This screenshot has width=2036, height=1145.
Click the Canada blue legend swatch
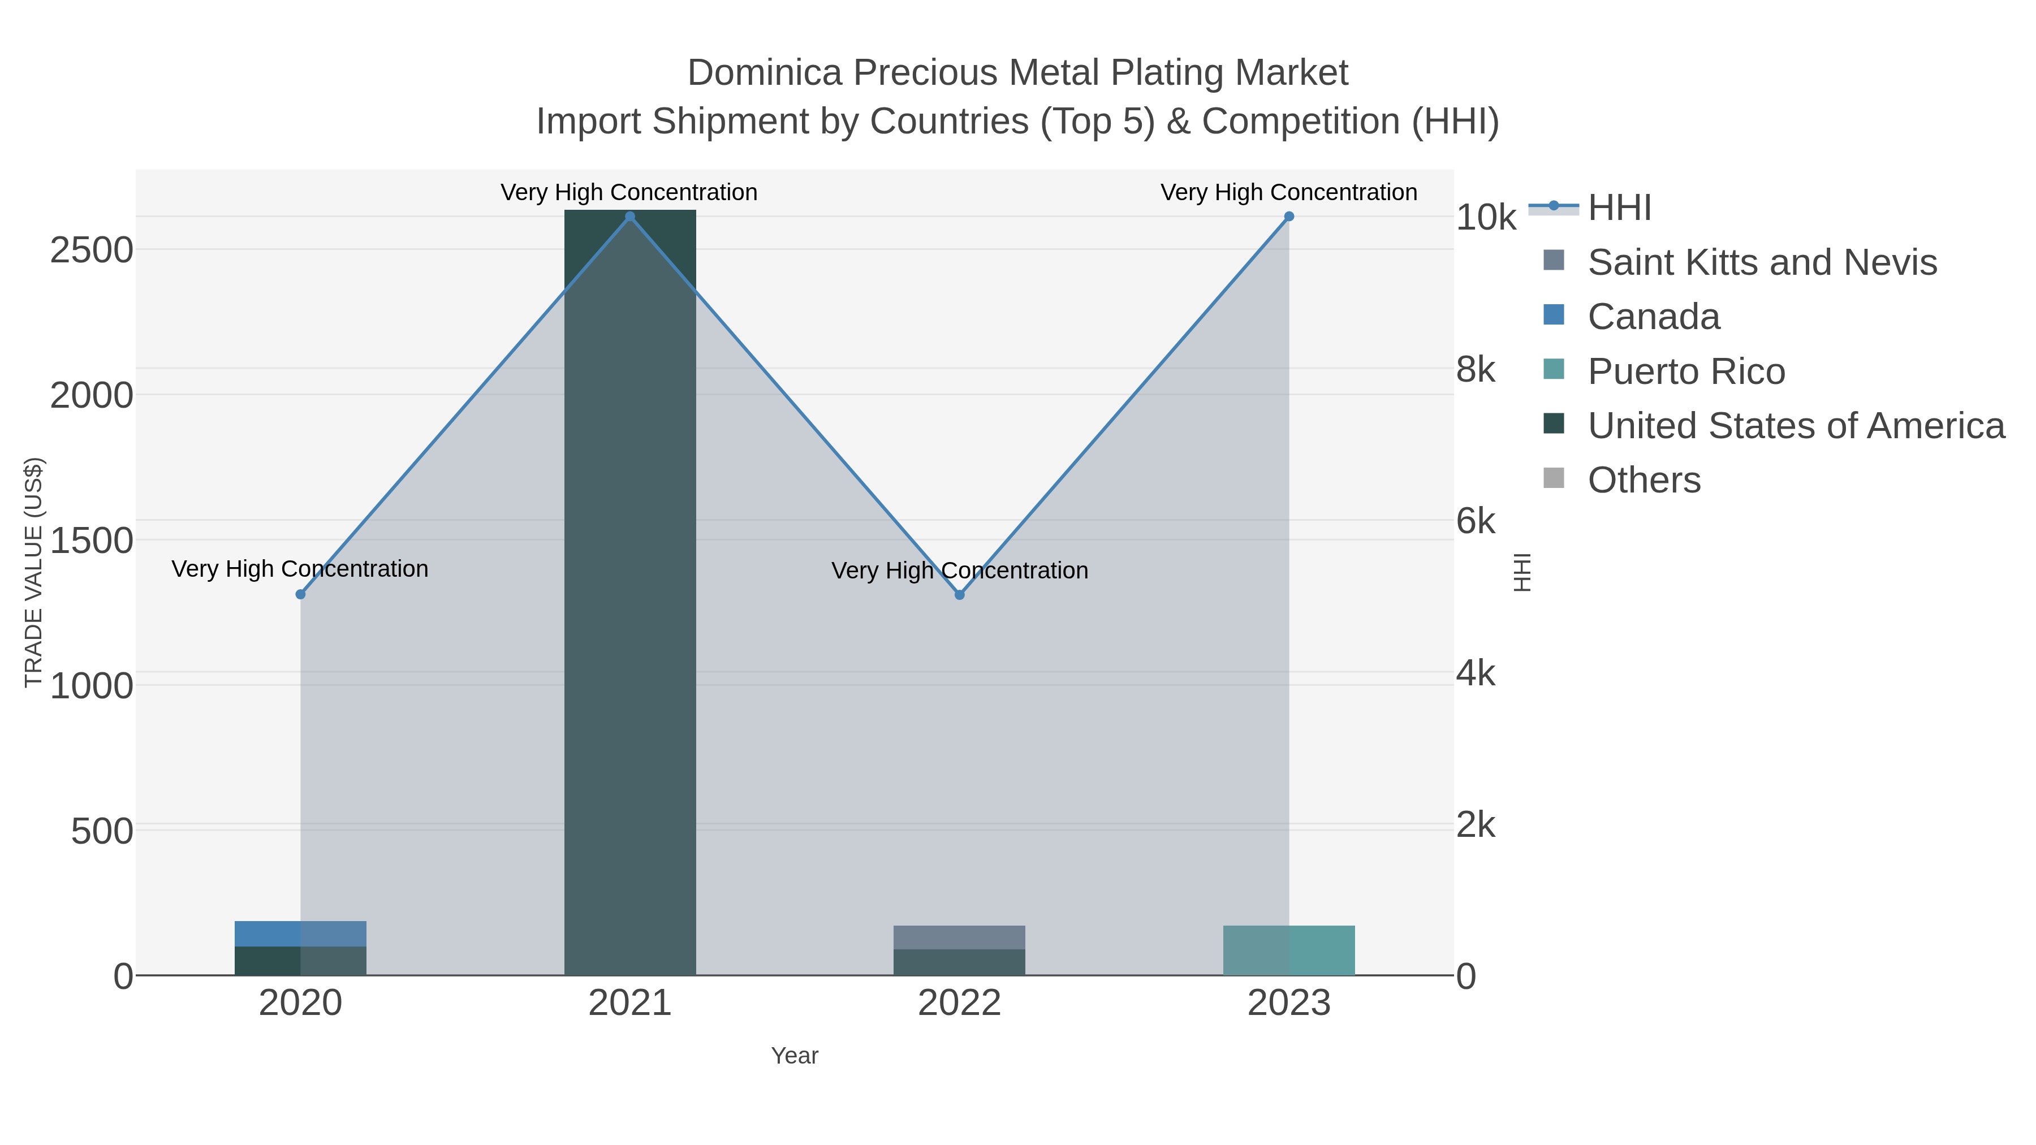[1554, 314]
